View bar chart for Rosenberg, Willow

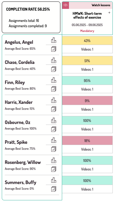[x=54, y=160]
